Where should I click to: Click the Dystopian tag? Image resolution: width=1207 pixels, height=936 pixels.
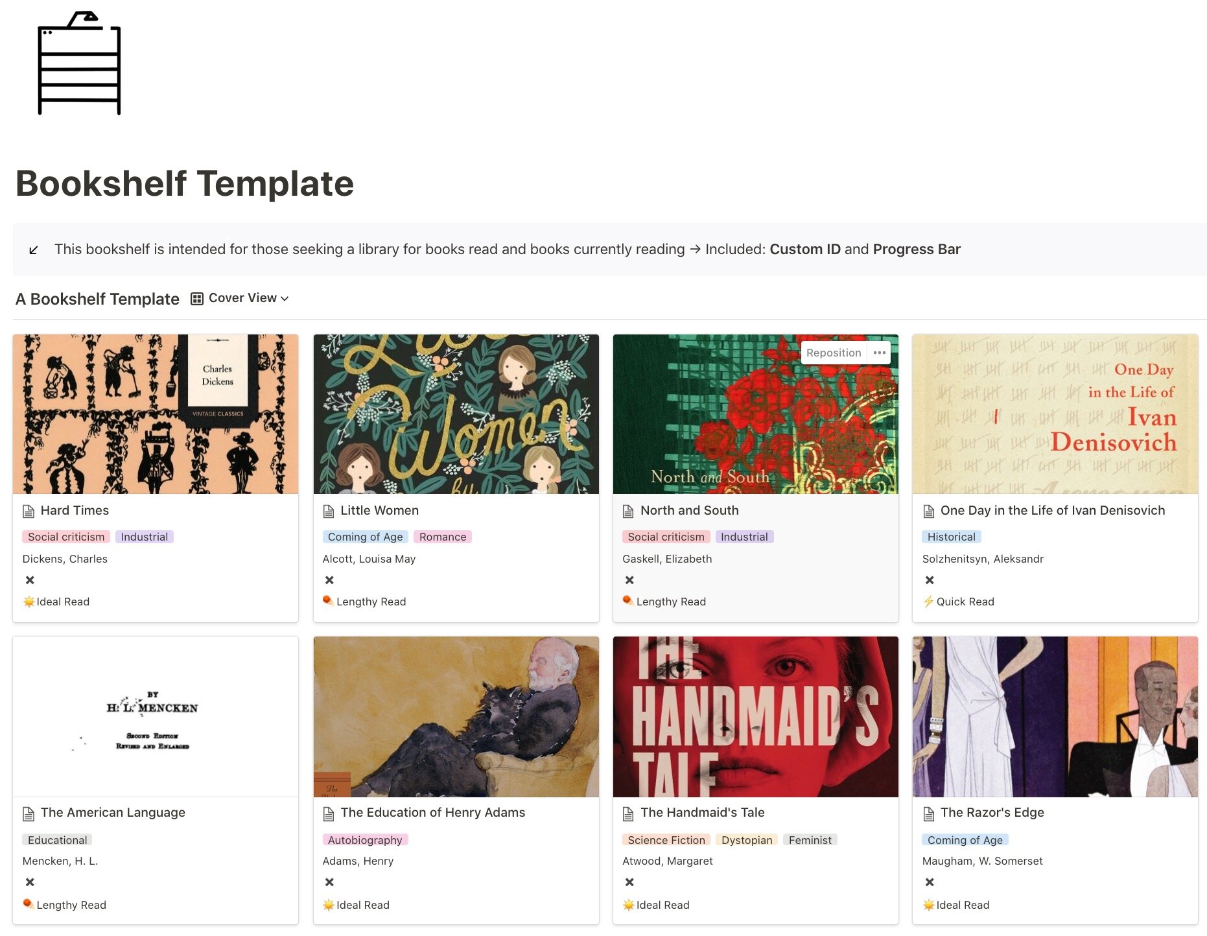point(747,840)
